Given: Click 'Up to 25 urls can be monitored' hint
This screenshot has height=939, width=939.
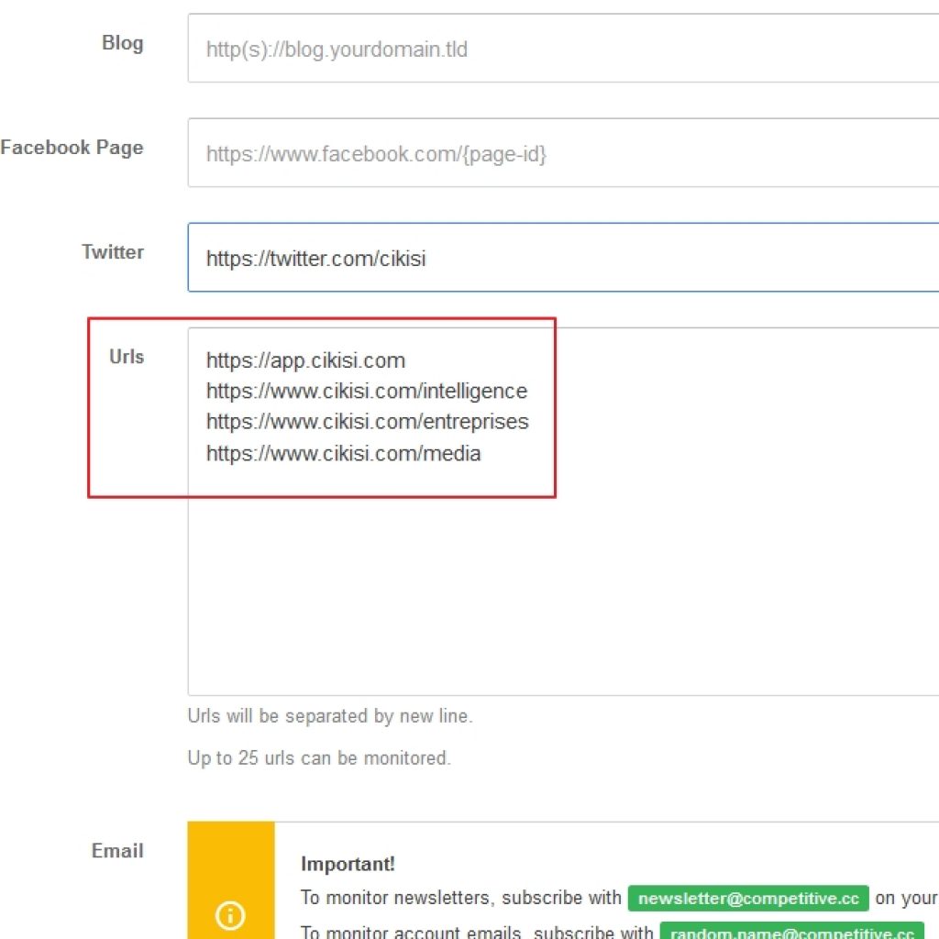Looking at the screenshot, I should 319,757.
